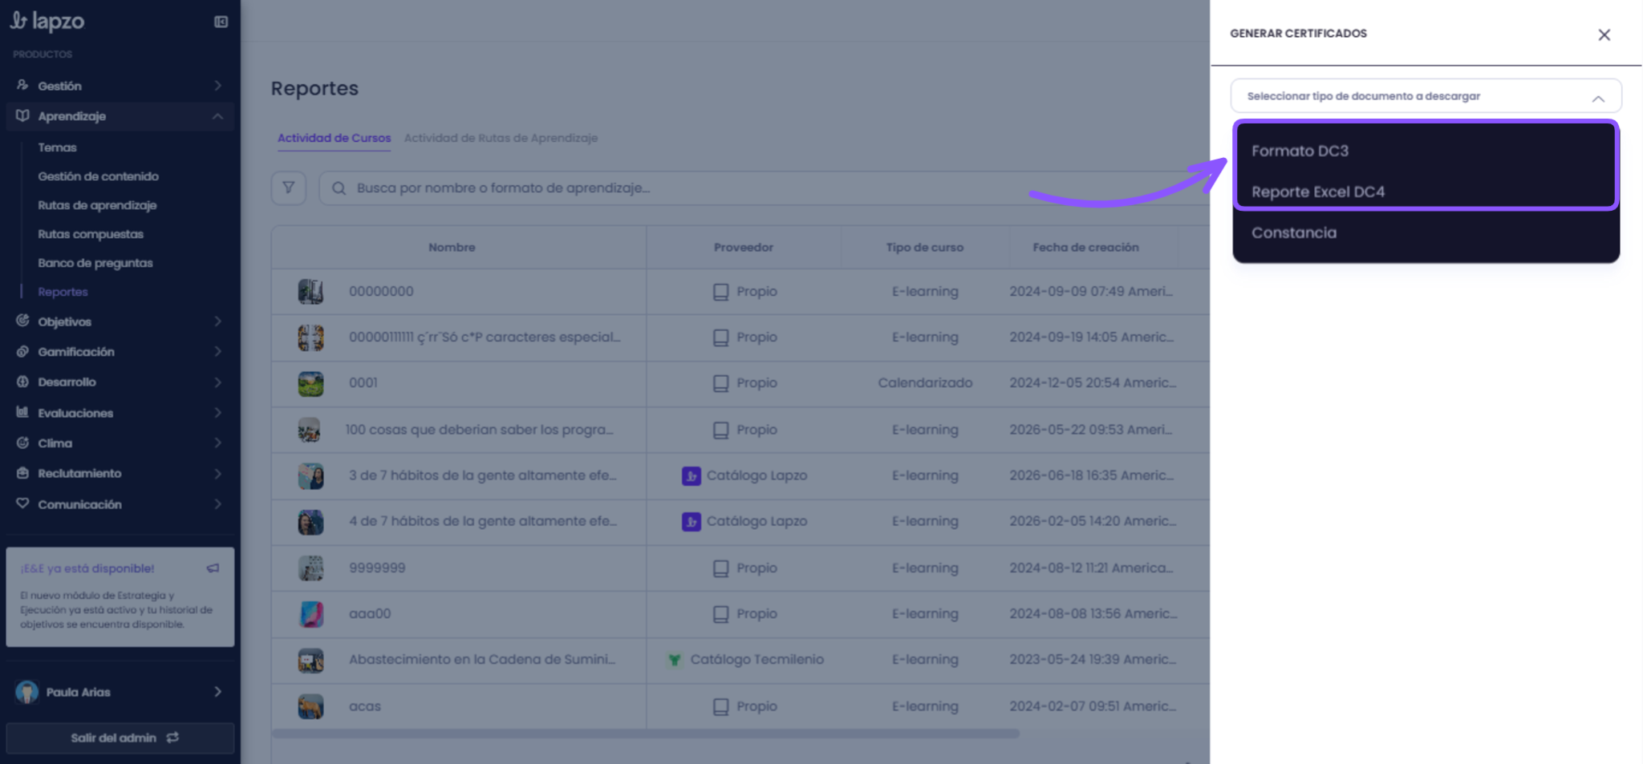
Task: Collapse the Aprendizaje section chevron
Action: click(217, 116)
